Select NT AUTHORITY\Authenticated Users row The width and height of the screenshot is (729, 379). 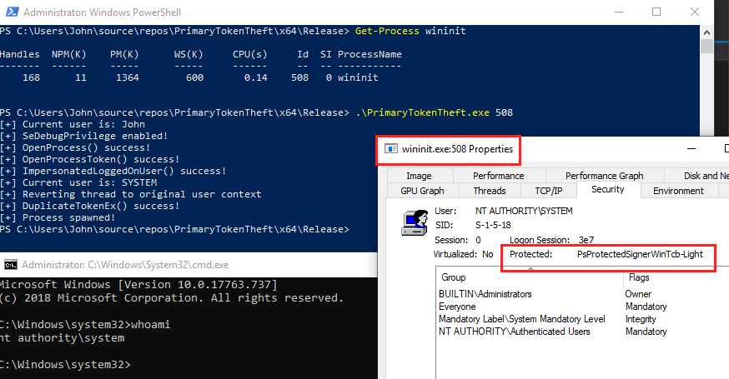pos(514,332)
